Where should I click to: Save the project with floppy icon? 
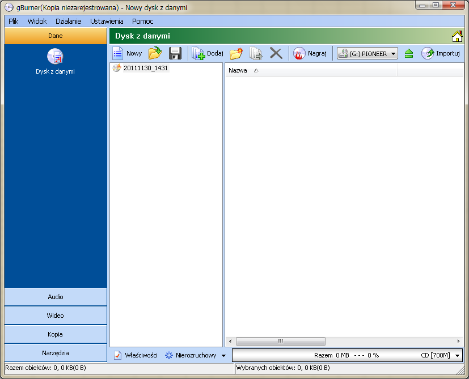pos(175,53)
